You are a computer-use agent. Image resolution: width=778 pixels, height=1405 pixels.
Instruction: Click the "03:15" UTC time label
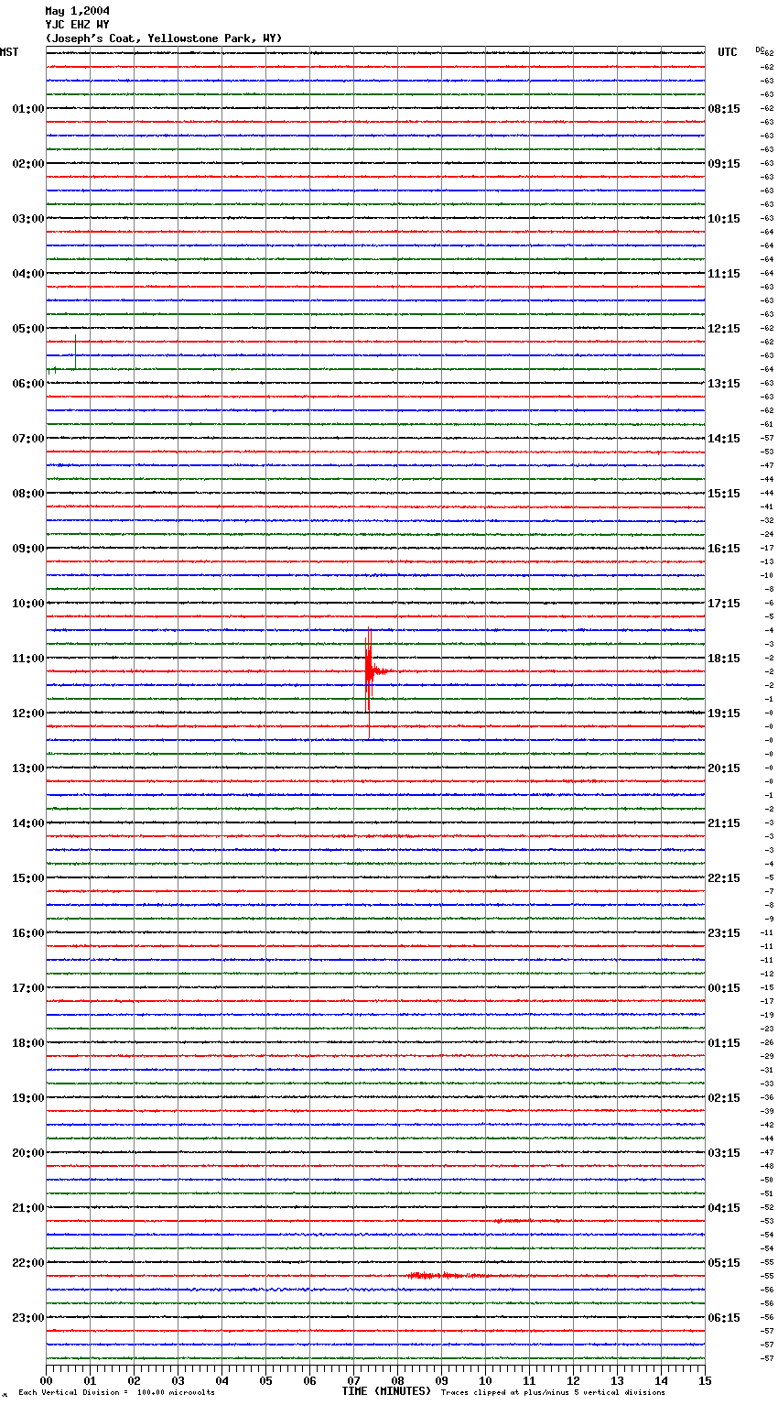tap(724, 1153)
